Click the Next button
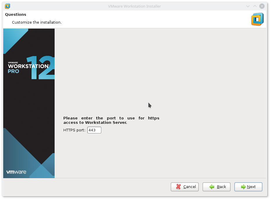271x200 pixels. coord(248,187)
